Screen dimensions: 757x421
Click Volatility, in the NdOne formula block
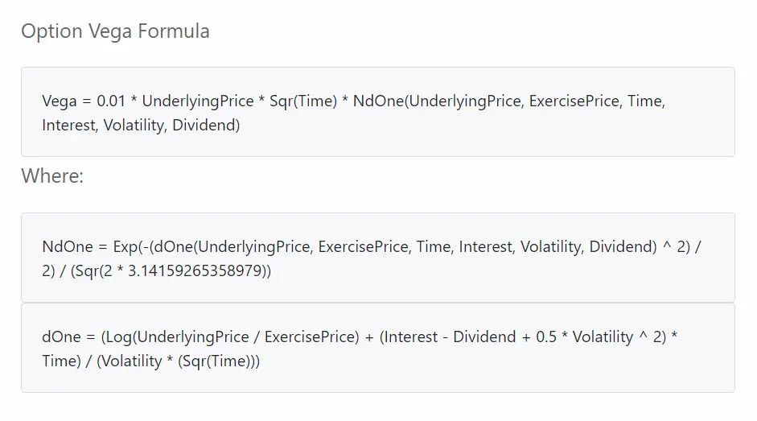pos(553,247)
